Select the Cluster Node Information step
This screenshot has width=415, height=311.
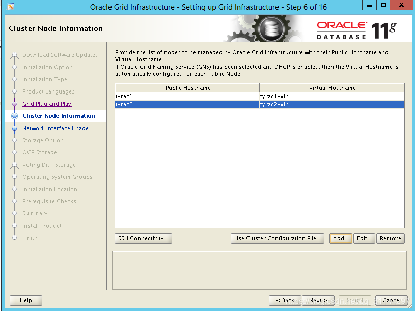tap(59, 116)
